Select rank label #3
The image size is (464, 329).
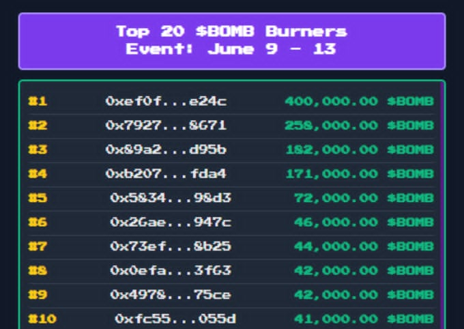pyautogui.click(x=38, y=149)
